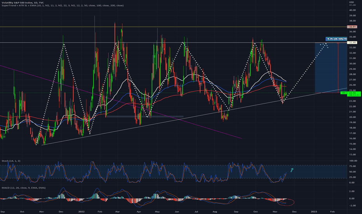362x214 pixels.
Task: Select the teal arrow in the Stoch pane
Action: (292, 170)
